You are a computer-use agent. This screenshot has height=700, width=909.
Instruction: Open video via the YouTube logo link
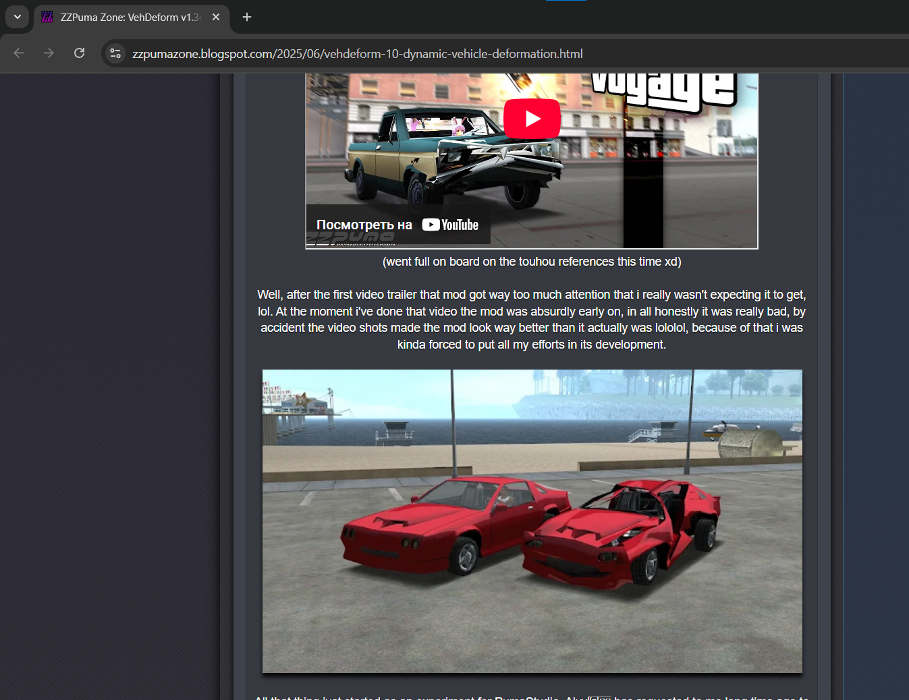pos(450,225)
